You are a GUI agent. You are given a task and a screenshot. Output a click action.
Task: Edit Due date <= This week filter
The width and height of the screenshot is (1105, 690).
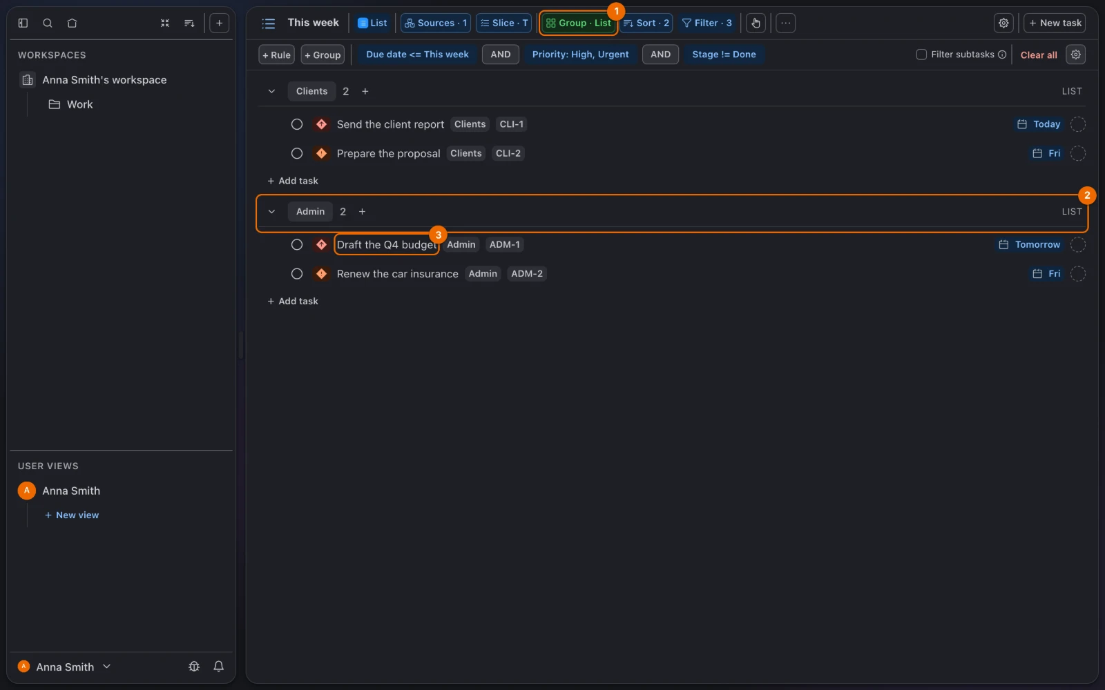pos(417,55)
